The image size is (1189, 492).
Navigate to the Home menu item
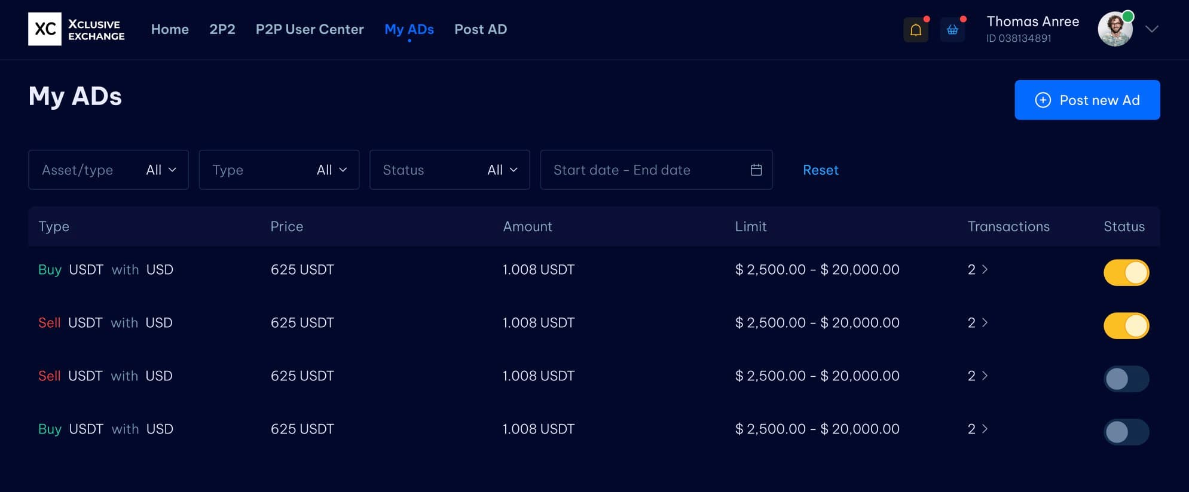point(170,29)
